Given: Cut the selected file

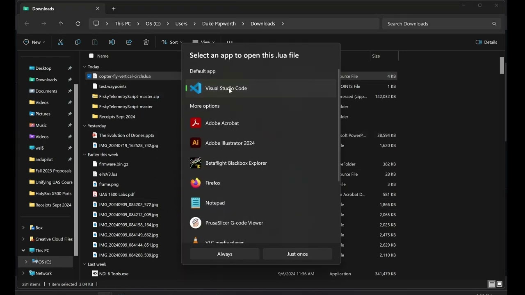Looking at the screenshot, I should (61, 42).
